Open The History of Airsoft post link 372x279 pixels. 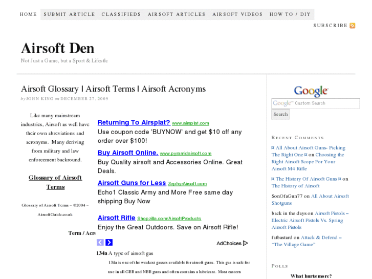pyautogui.click(x=295, y=186)
